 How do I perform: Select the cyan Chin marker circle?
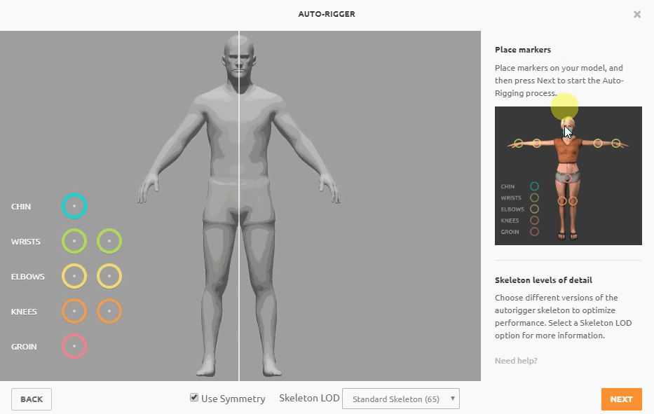click(74, 206)
